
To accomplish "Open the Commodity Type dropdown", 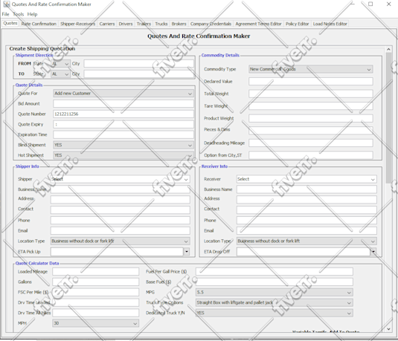I will [311, 69].
